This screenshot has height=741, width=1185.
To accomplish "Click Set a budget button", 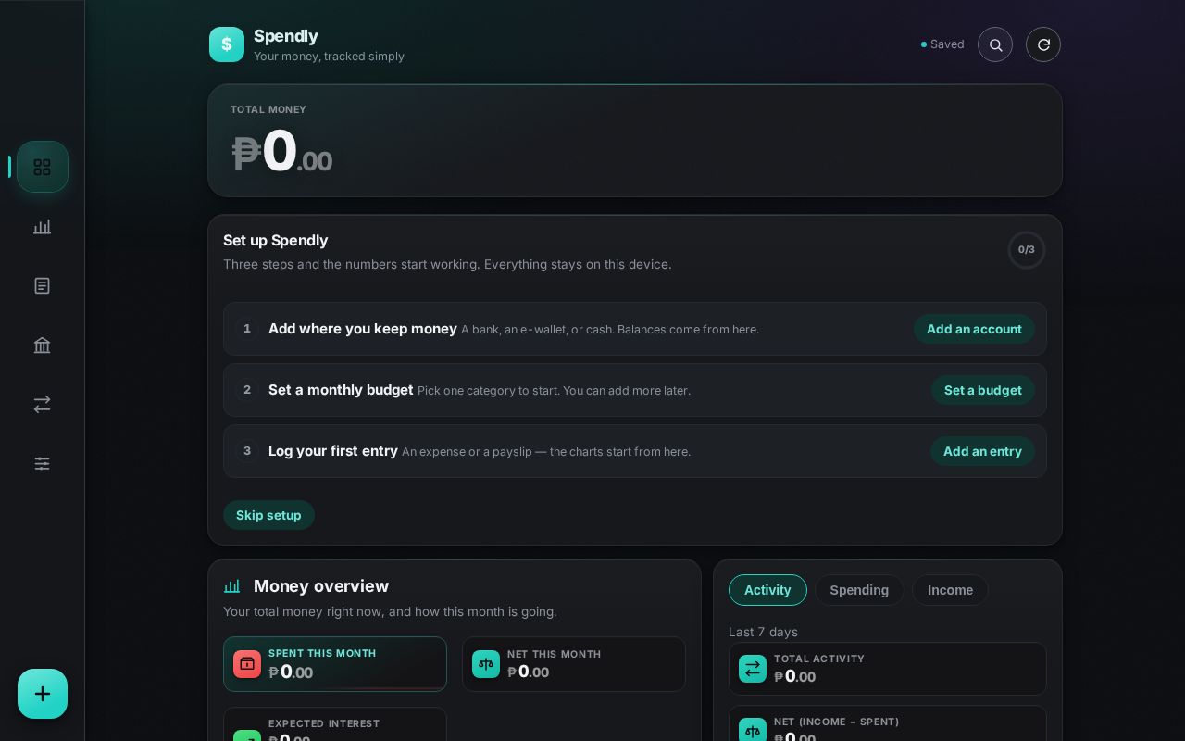I will point(983,390).
